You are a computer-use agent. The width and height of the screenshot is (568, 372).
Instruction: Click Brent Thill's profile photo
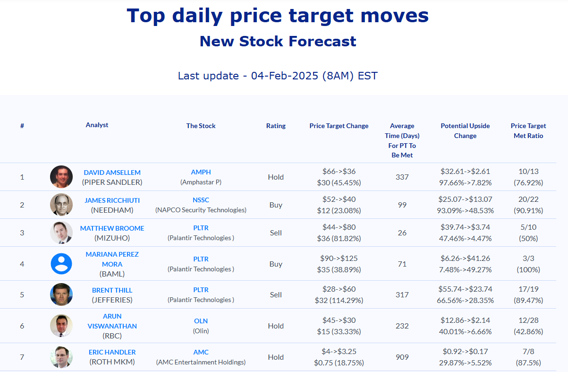pyautogui.click(x=61, y=294)
